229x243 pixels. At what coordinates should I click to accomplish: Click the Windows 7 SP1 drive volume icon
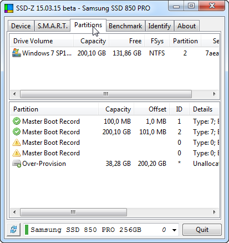(17, 53)
